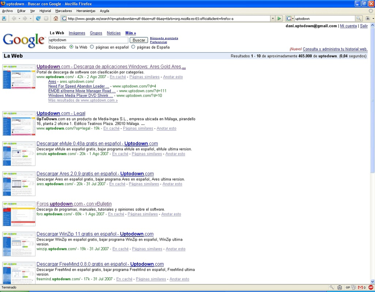This screenshot has height=292, width=375.
Task: Click 'En caché' for the WinZip result
Action: 120,249
